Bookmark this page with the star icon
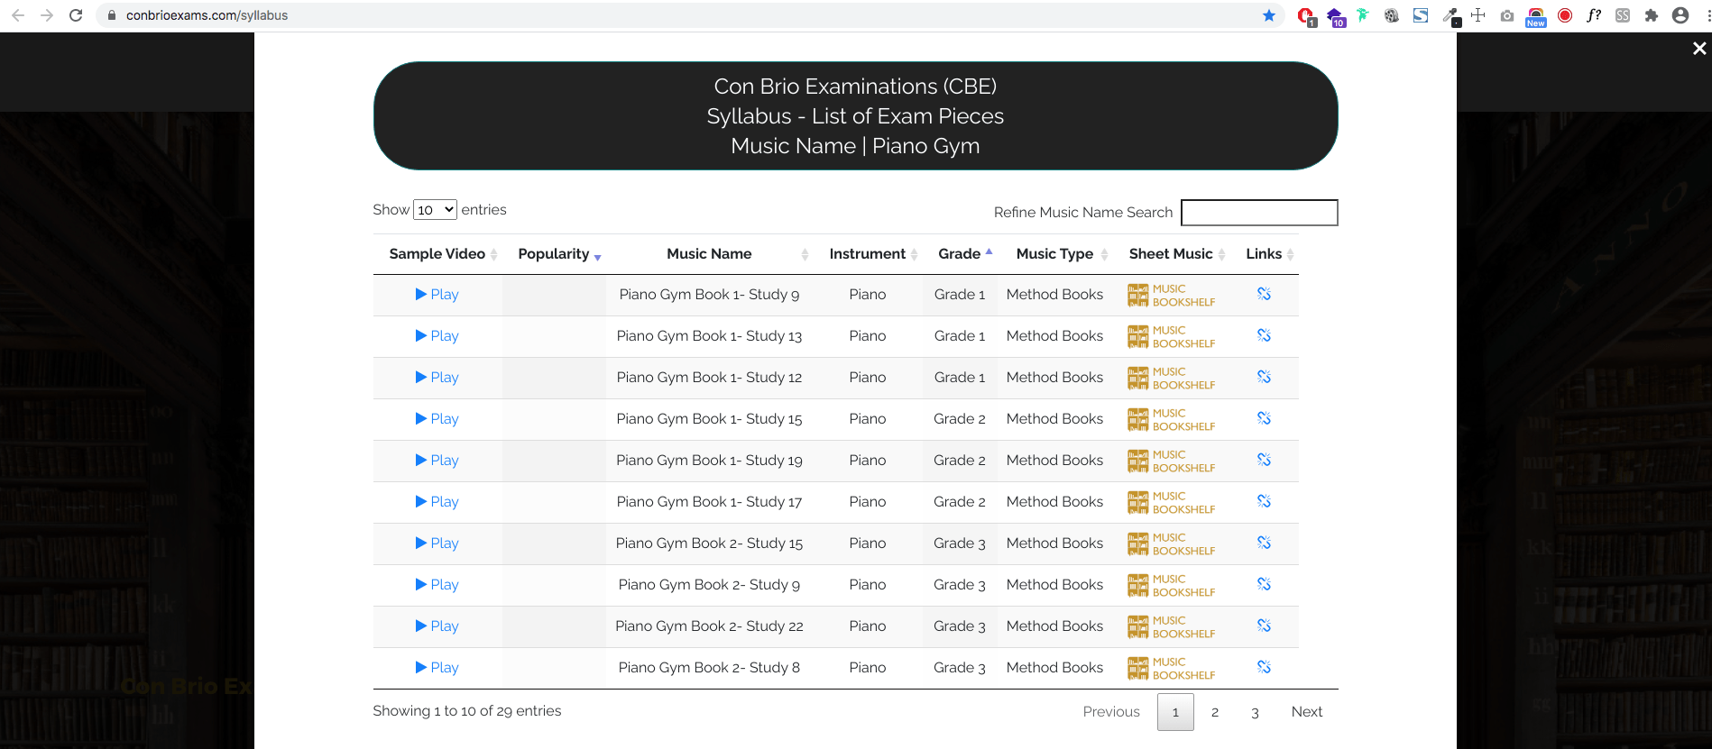This screenshot has width=1712, height=749. point(1268,15)
